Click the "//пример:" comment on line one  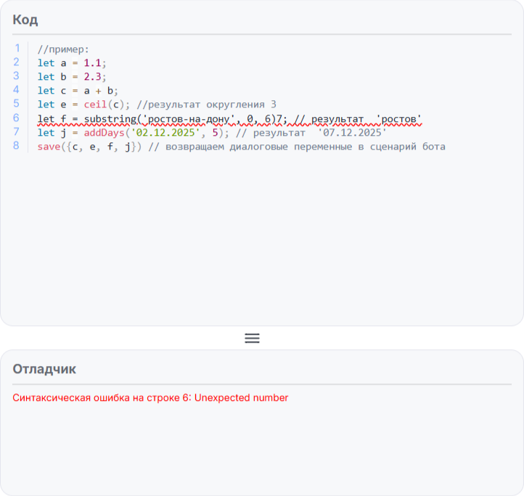coord(63,49)
